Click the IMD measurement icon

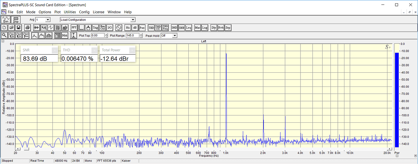click(174, 28)
